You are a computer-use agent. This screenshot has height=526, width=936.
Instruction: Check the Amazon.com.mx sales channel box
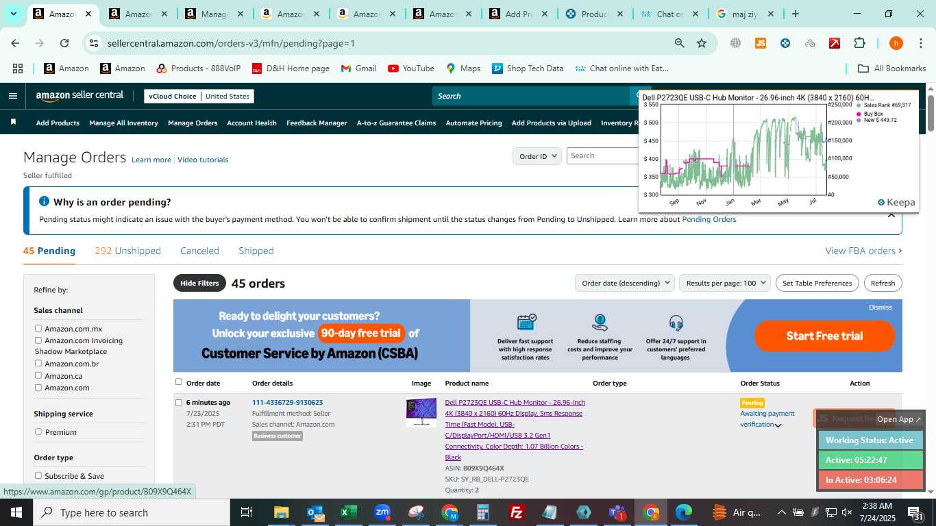[38, 329]
